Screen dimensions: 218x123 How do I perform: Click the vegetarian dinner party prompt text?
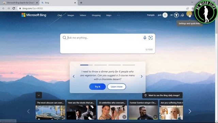point(108,75)
